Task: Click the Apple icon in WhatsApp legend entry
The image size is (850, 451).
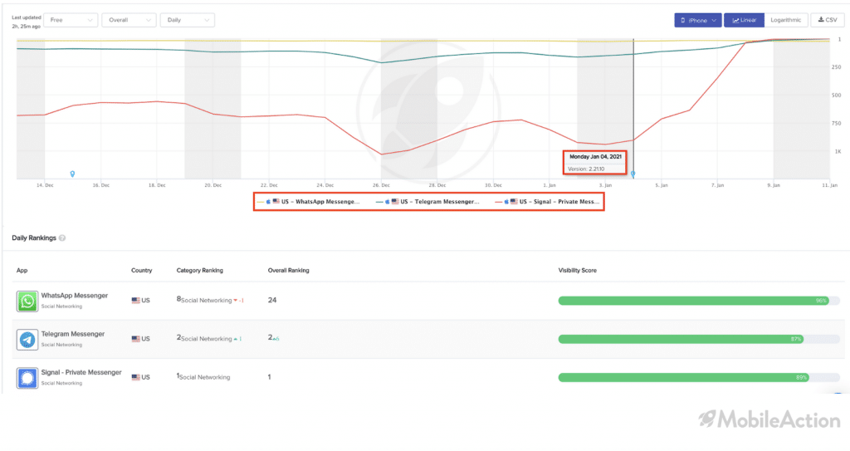Action: click(x=268, y=201)
